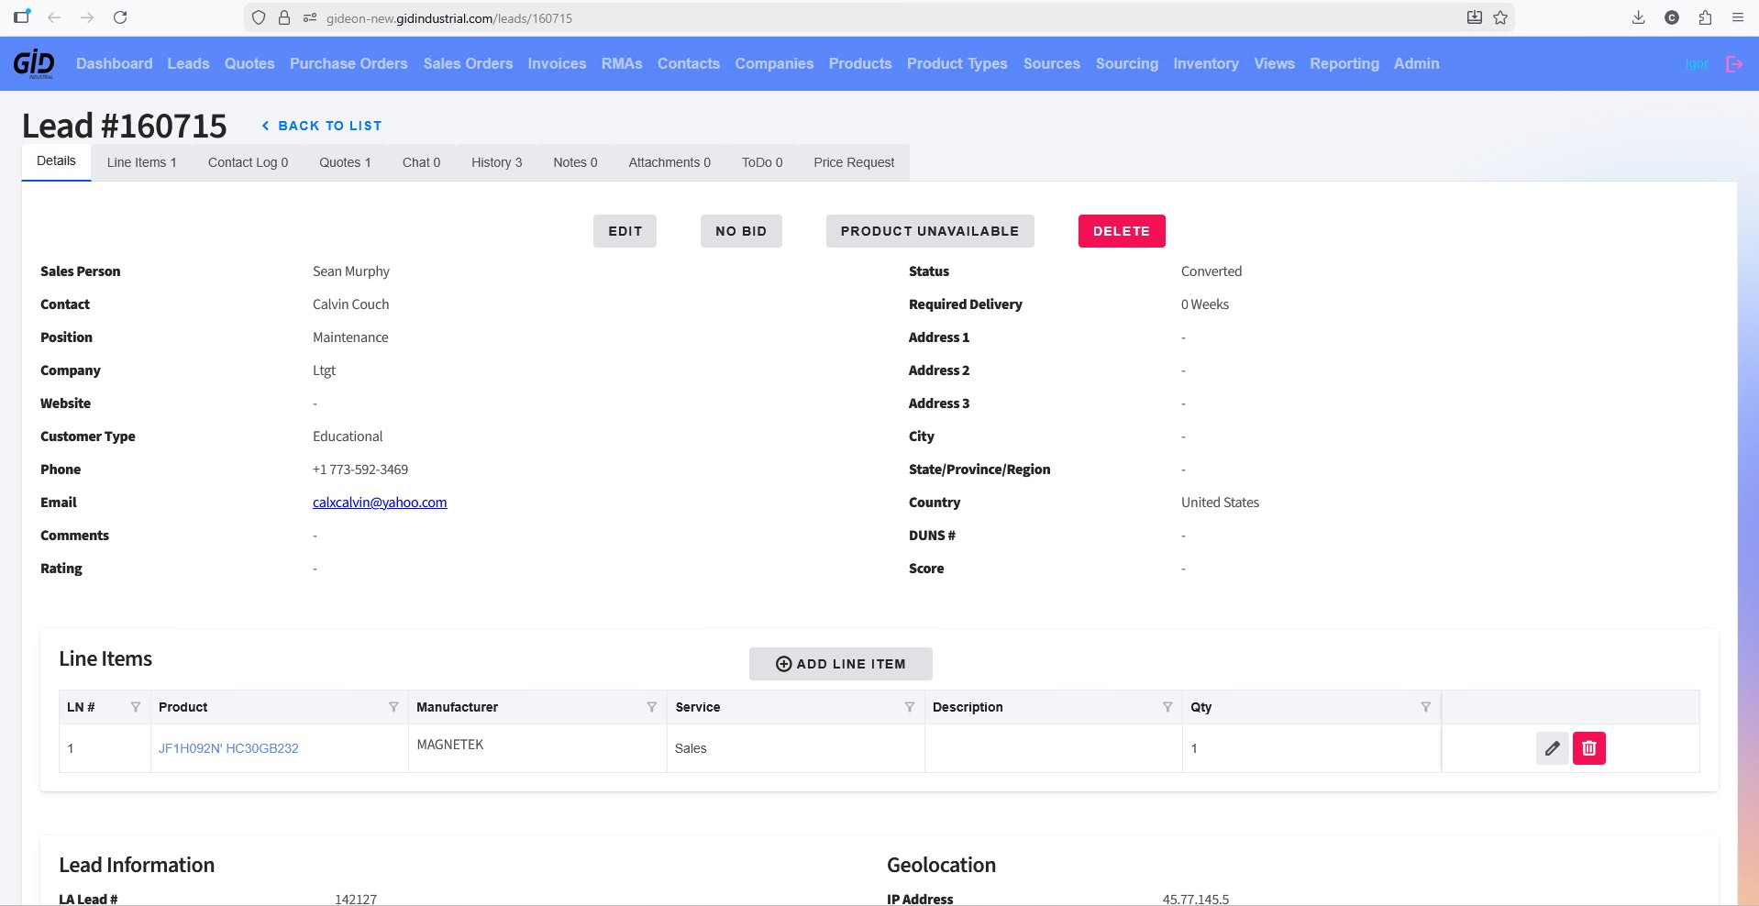The image size is (1759, 906).
Task: Switch to the History 3 tab
Action: 496,162
